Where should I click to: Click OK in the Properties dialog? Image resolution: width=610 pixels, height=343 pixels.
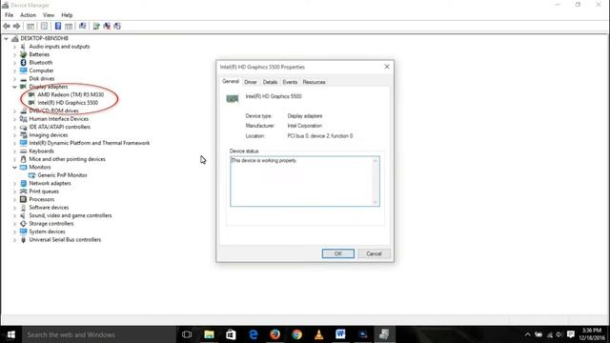coord(338,253)
